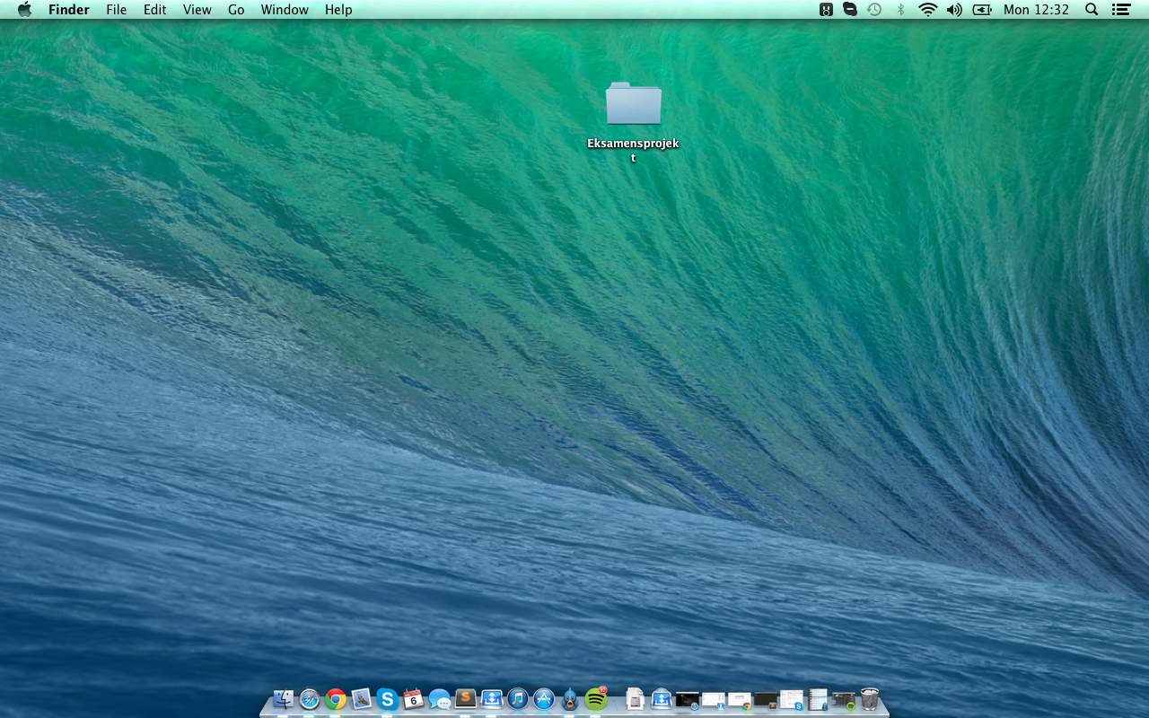This screenshot has width=1149, height=718.
Task: Open Finder from the Dock
Action: click(284, 698)
